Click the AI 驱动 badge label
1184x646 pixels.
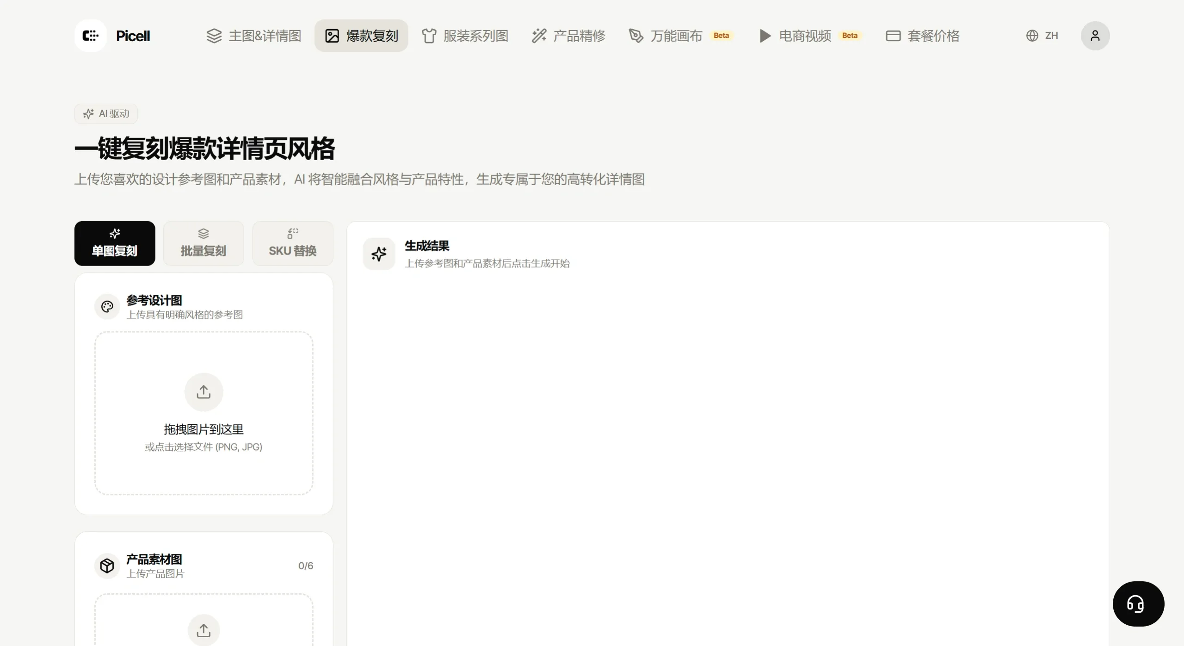click(114, 114)
